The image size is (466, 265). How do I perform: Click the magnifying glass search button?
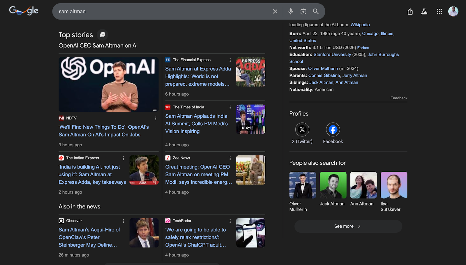pos(316,11)
